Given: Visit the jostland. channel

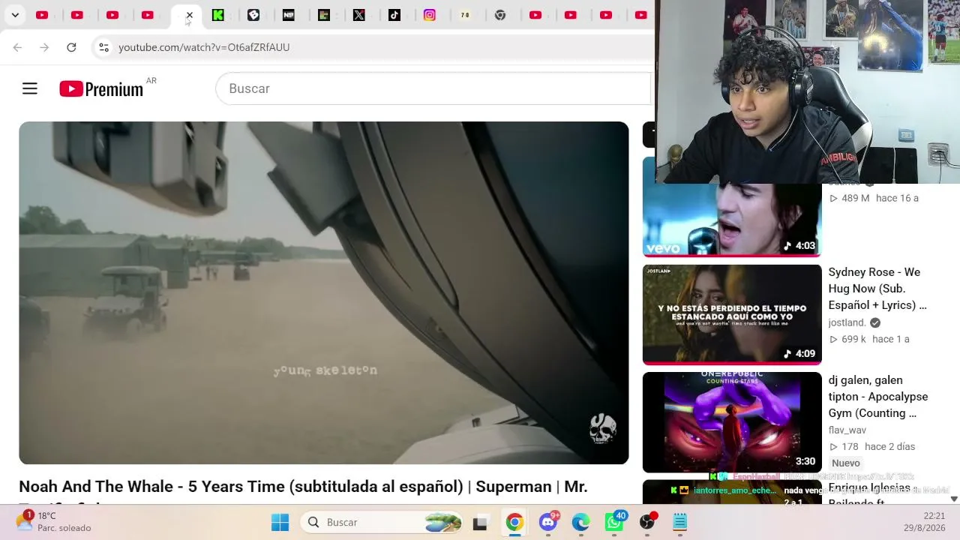Looking at the screenshot, I should pyautogui.click(x=847, y=322).
